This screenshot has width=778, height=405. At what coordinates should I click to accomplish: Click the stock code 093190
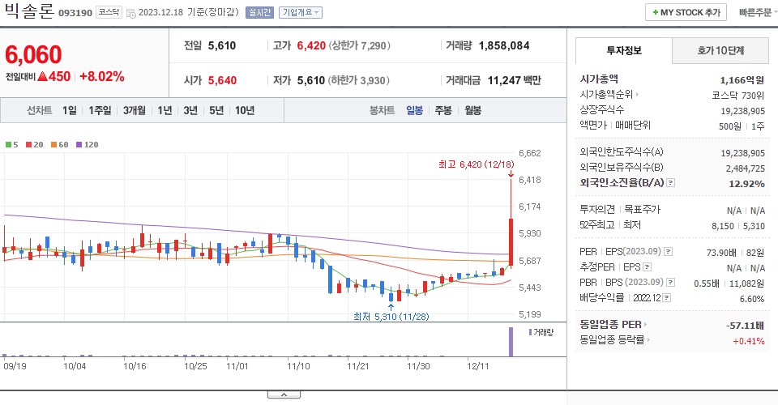point(75,13)
